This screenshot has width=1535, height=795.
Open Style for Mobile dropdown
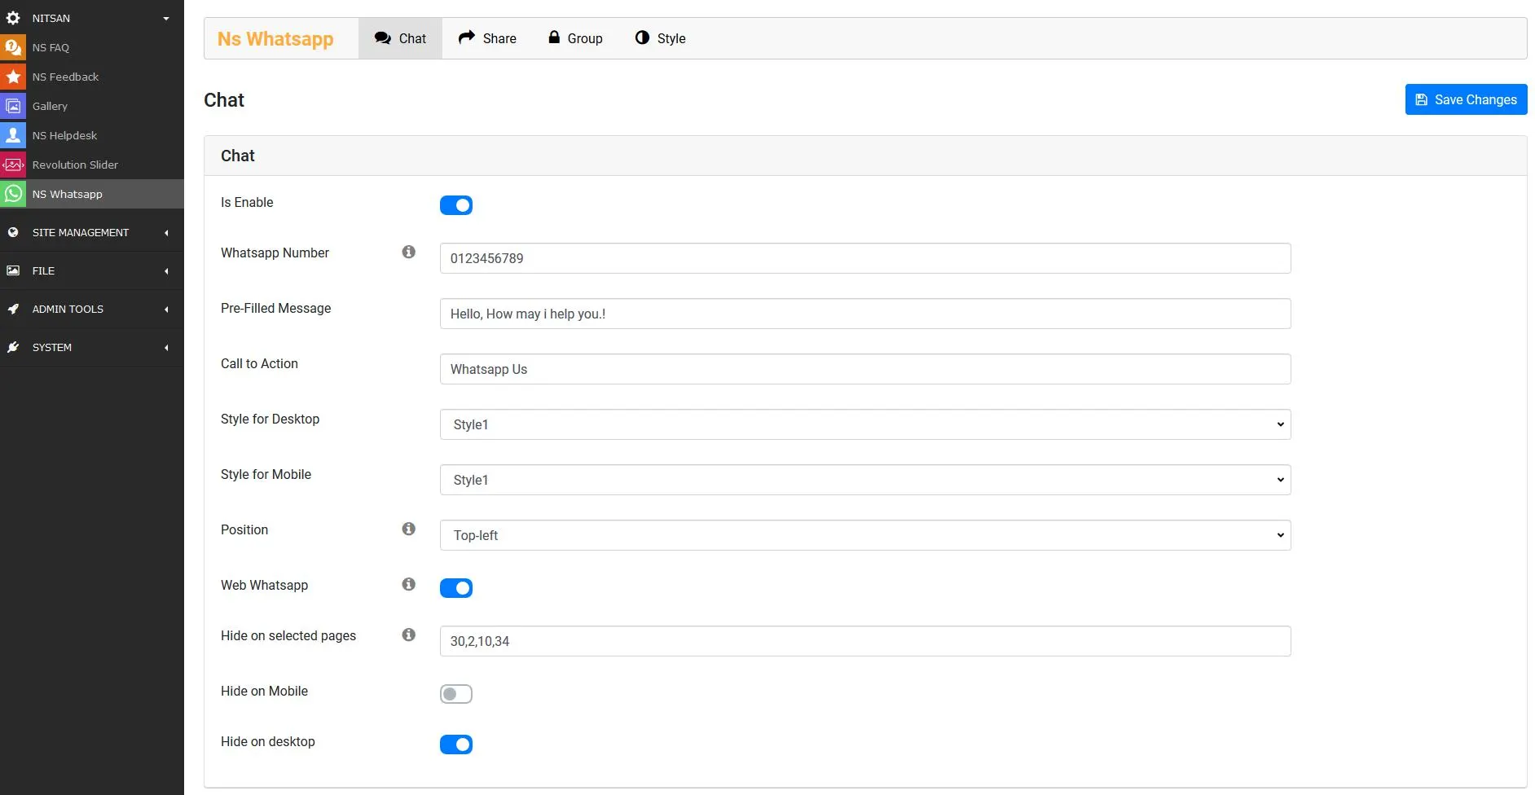click(x=865, y=480)
